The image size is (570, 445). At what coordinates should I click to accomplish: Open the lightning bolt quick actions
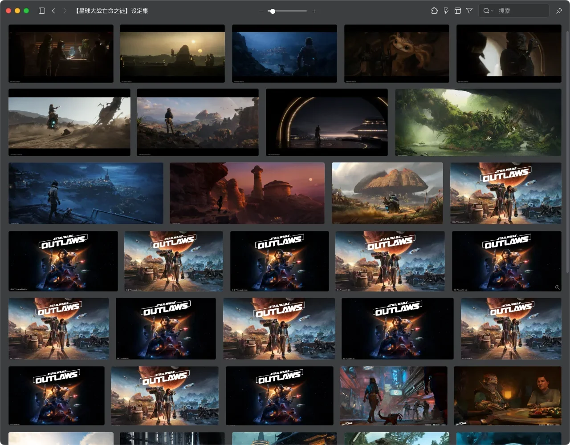pos(446,11)
